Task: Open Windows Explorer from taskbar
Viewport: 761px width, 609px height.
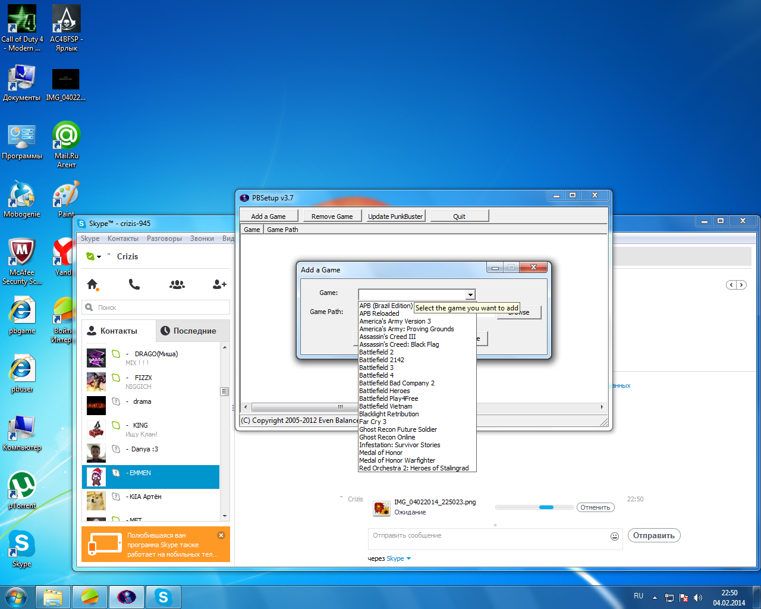Action: (53, 597)
